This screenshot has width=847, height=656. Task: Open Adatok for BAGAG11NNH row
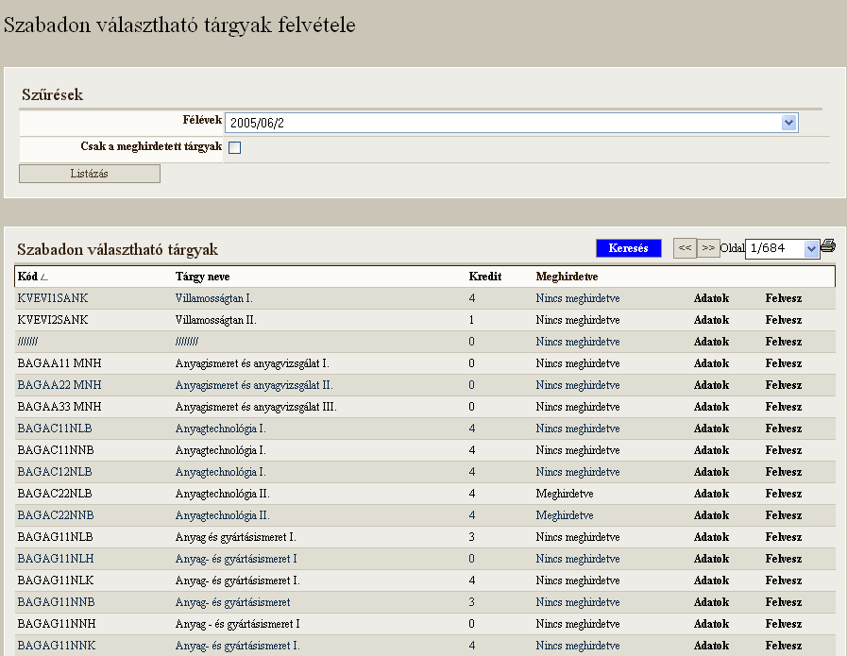pos(711,624)
